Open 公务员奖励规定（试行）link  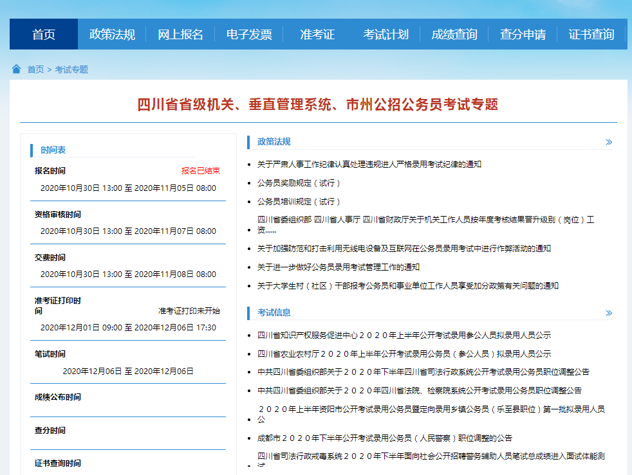click(x=299, y=183)
